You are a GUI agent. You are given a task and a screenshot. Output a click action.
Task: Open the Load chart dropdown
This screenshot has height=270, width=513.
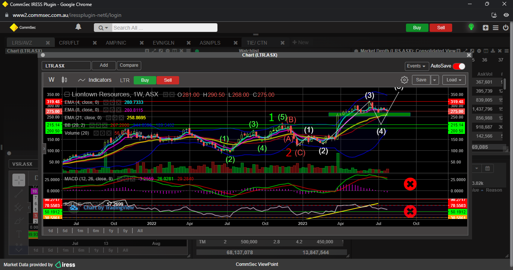(454, 80)
